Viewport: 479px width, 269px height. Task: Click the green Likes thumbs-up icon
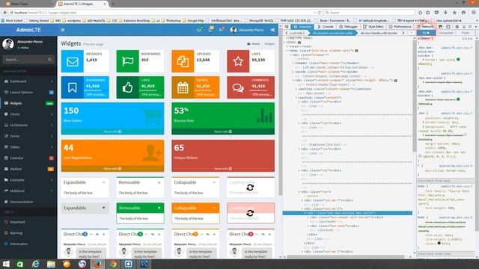coord(128,87)
